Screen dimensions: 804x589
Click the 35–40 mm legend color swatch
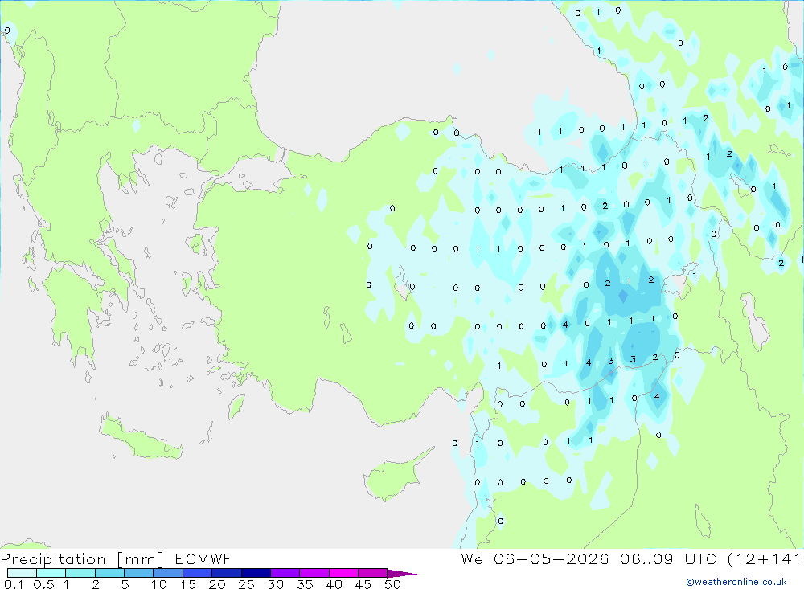pyautogui.click(x=314, y=573)
